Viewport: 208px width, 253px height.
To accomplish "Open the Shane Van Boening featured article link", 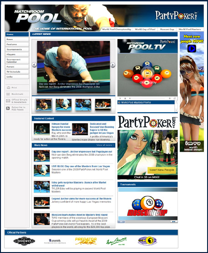I will (x=102, y=129).
